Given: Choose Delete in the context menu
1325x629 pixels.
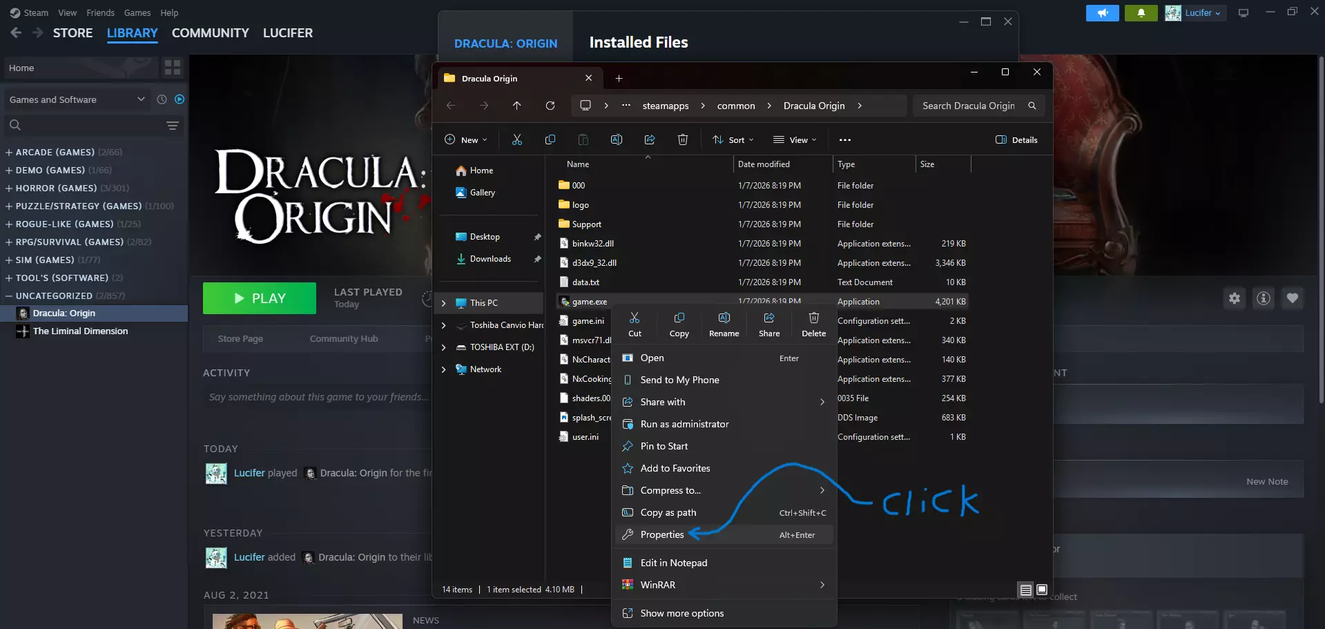Looking at the screenshot, I should coord(814,324).
